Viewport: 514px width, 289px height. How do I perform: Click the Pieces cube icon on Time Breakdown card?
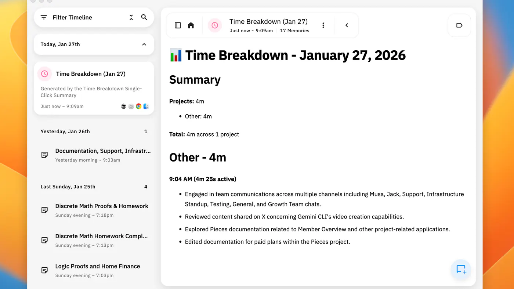point(124,106)
